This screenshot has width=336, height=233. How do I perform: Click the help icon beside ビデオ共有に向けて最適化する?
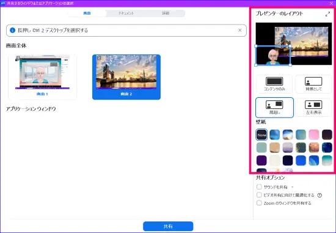pyautogui.click(x=320, y=195)
